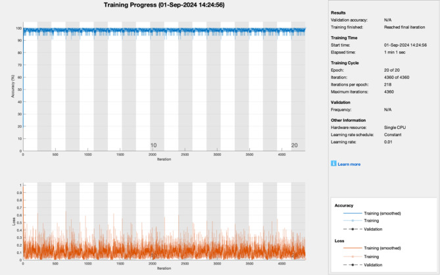440x275 pixels.
Task: Select the Learning rate value 0.01
Action: [388, 142]
